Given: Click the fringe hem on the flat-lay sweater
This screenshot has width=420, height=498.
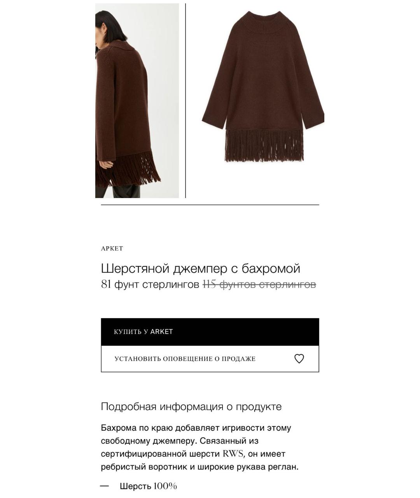Looking at the screenshot, I should pyautogui.click(x=264, y=146).
